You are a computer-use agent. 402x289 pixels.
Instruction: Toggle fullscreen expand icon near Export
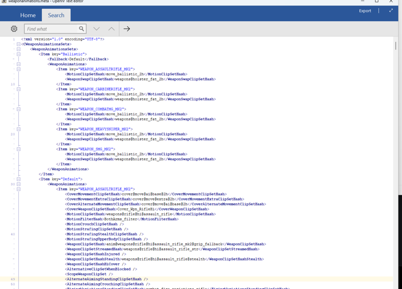(391, 10)
